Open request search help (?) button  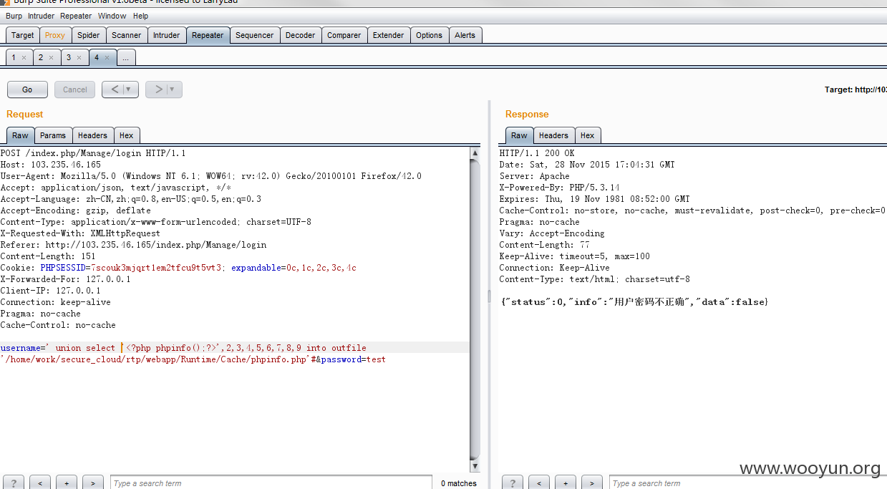pos(14,483)
